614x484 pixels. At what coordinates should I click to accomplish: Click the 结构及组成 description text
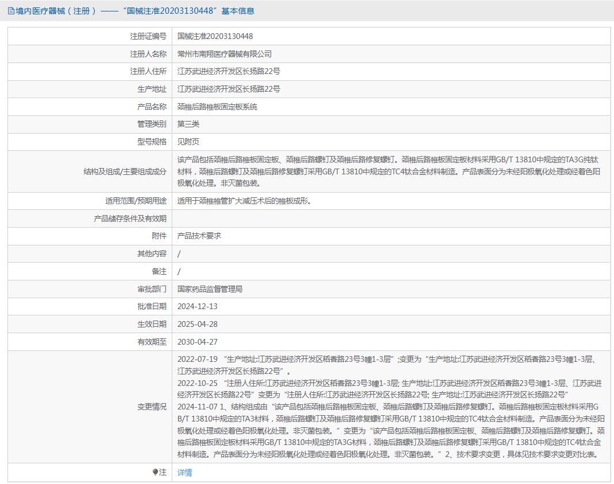click(389, 171)
